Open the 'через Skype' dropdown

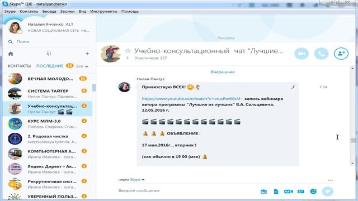point(131,180)
